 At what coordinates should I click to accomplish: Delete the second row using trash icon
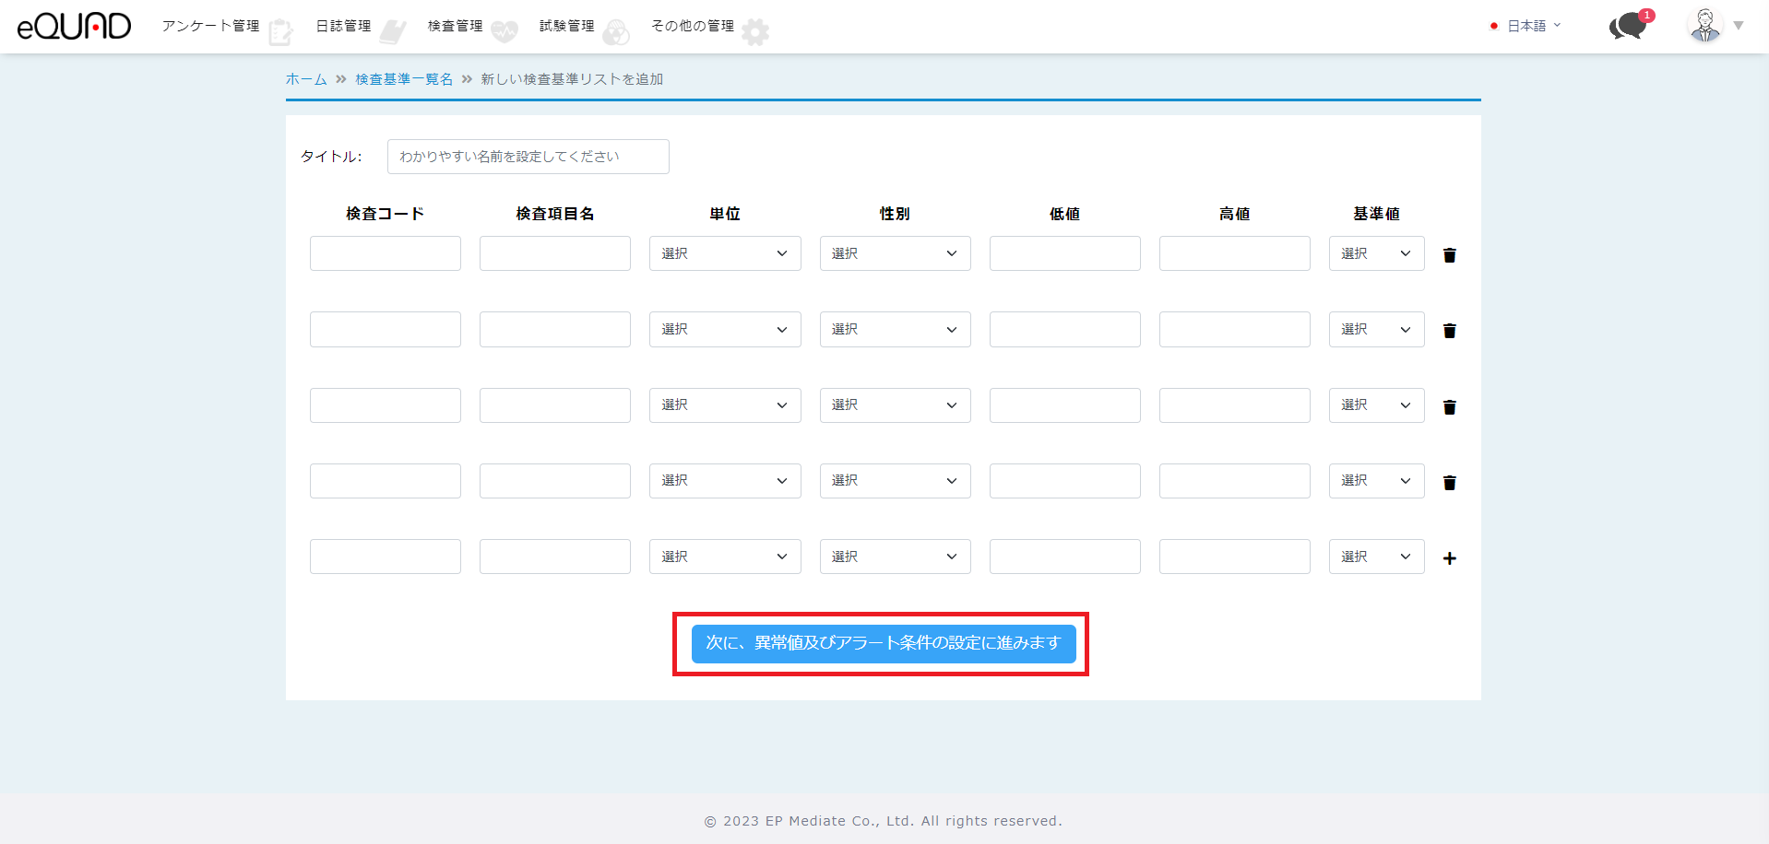pyautogui.click(x=1449, y=331)
